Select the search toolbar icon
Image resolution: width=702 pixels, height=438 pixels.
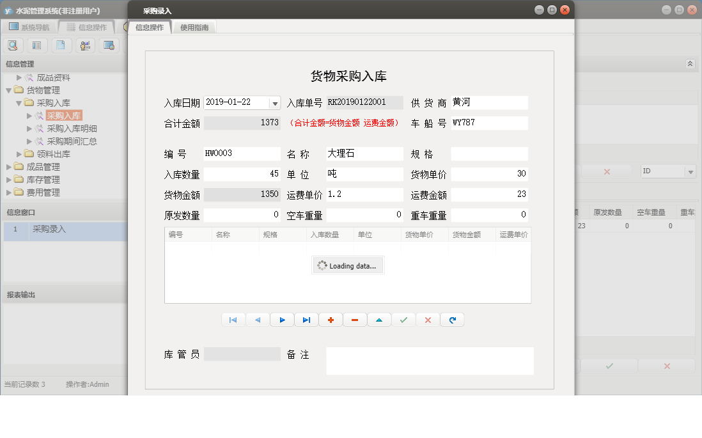click(13, 45)
